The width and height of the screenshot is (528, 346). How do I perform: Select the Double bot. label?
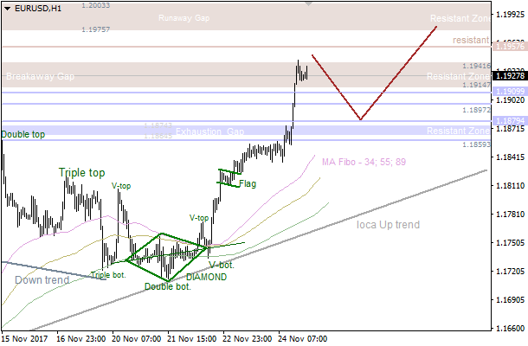(167, 286)
